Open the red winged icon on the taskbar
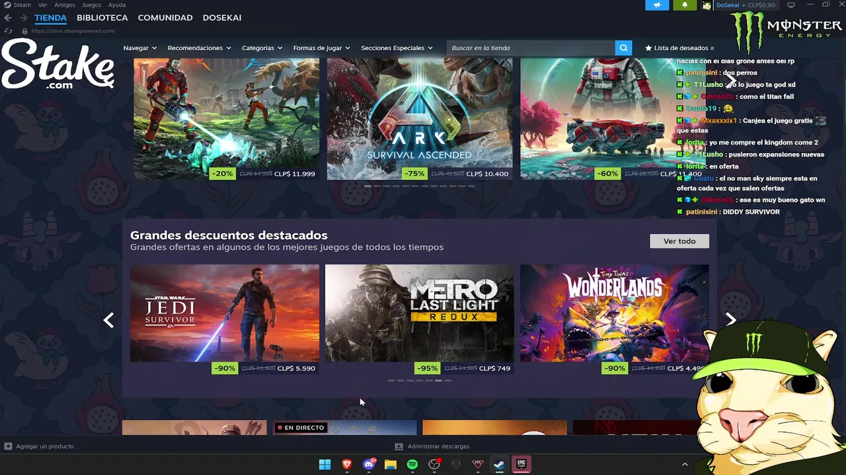This screenshot has width=846, height=475. [478, 464]
